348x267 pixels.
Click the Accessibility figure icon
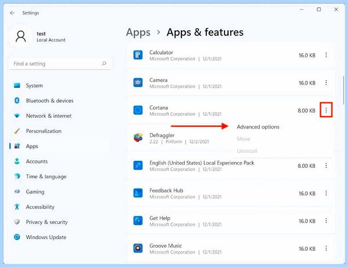(x=17, y=207)
